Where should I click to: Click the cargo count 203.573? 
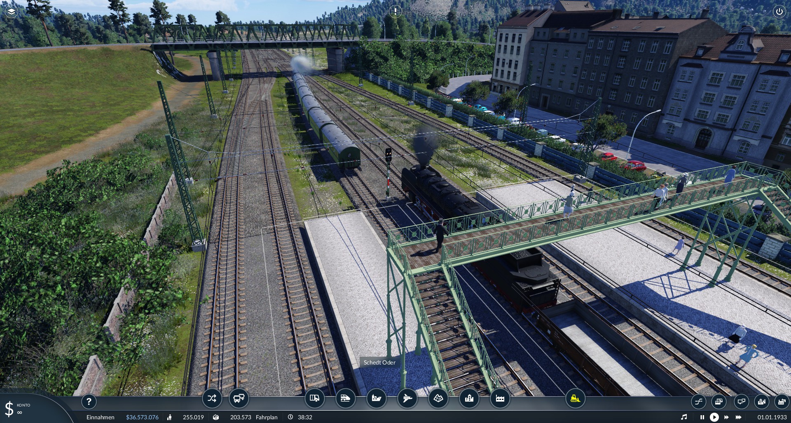click(x=241, y=417)
